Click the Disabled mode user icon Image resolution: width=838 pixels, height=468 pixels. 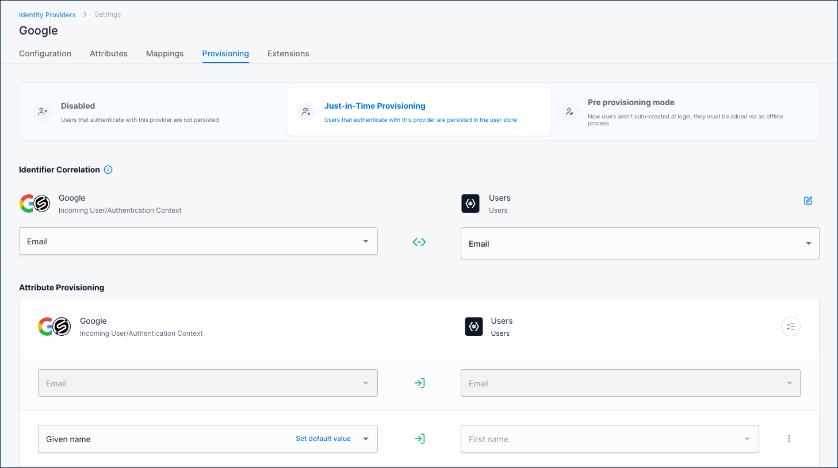coord(43,112)
